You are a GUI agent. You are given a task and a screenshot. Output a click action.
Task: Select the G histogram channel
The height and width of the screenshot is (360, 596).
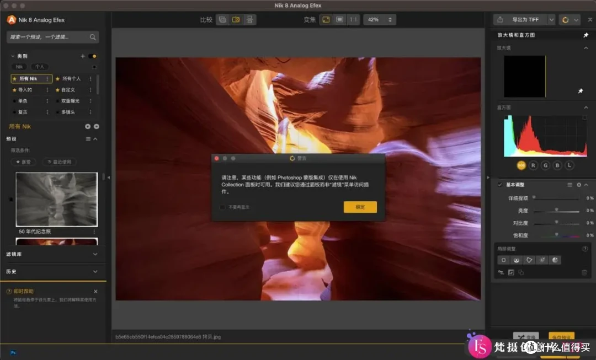click(545, 165)
